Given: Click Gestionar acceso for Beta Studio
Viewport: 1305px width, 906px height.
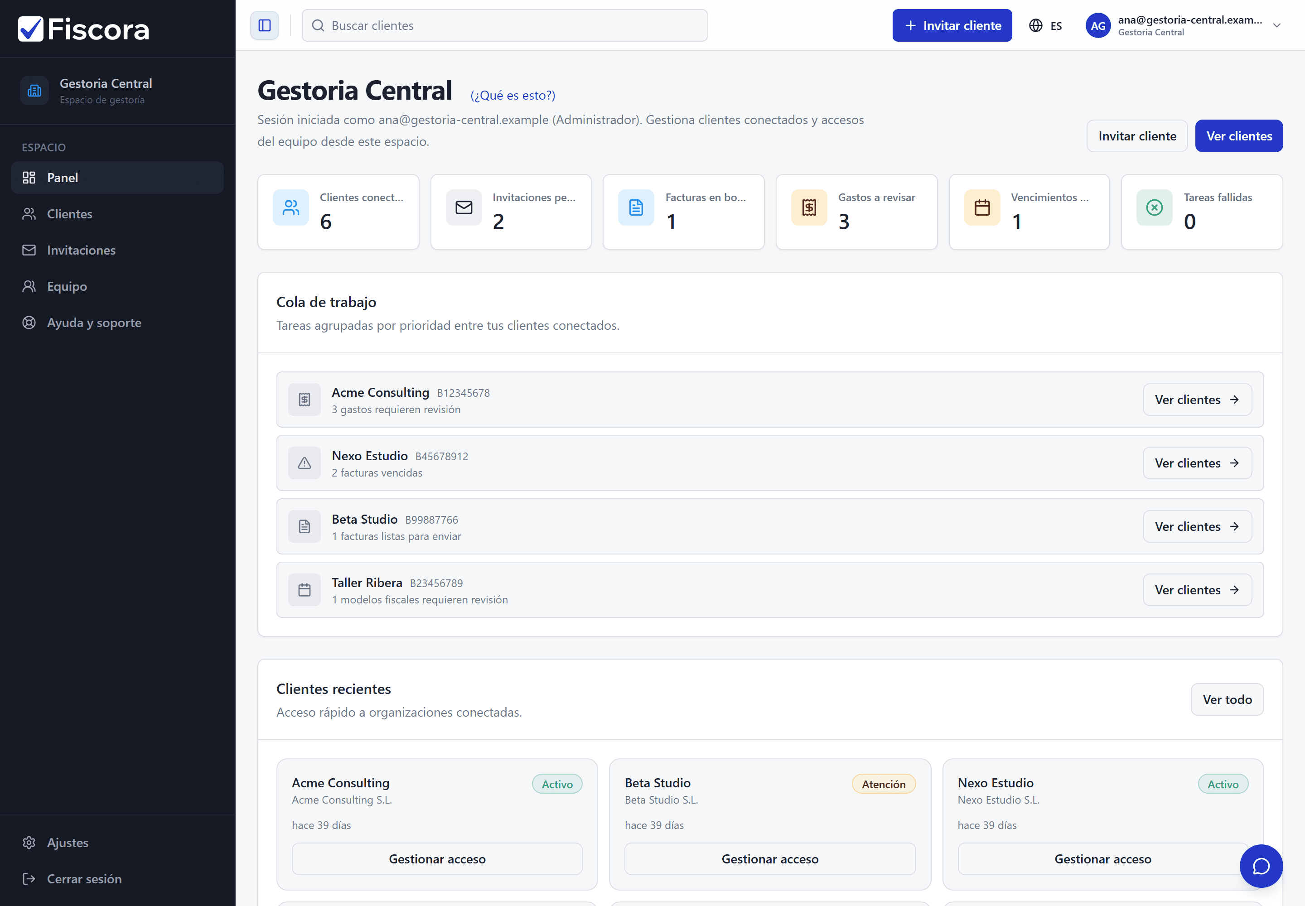Looking at the screenshot, I should coord(769,859).
